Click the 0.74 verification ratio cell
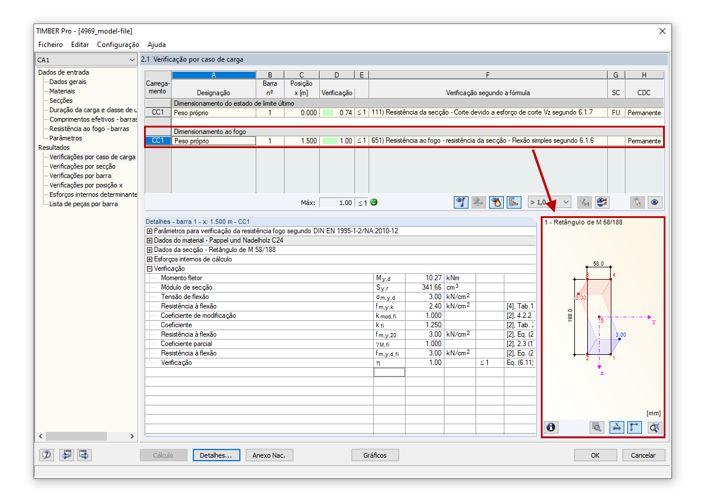The width and height of the screenshot is (706, 500). (x=337, y=113)
